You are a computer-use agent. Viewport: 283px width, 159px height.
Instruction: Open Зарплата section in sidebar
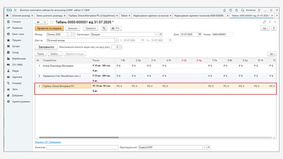17,77
